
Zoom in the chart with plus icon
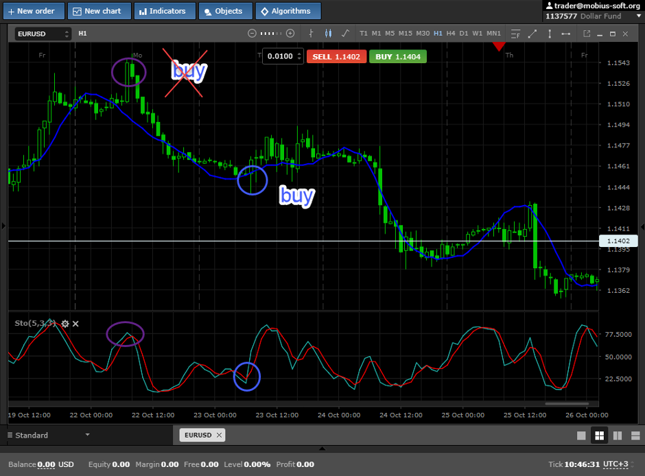[x=290, y=34]
